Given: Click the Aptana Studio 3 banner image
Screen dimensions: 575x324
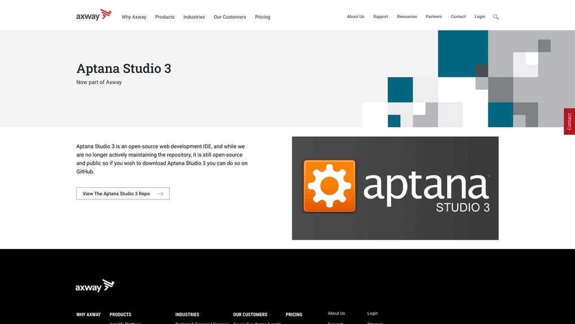Looking at the screenshot, I should coord(395,188).
